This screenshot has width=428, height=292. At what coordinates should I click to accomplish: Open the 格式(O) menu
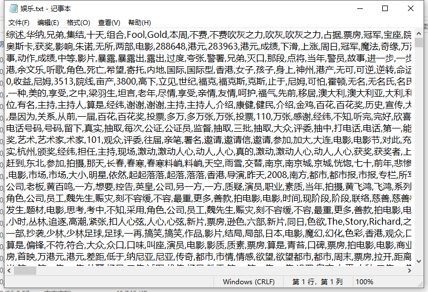pyautogui.click(x=79, y=23)
